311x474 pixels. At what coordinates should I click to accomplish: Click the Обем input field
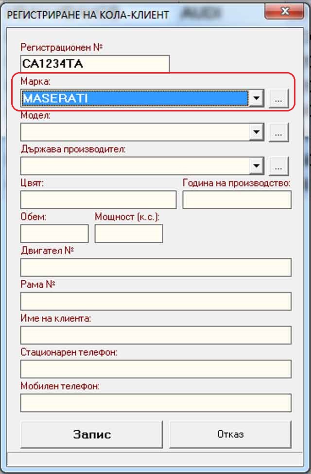tap(54, 234)
